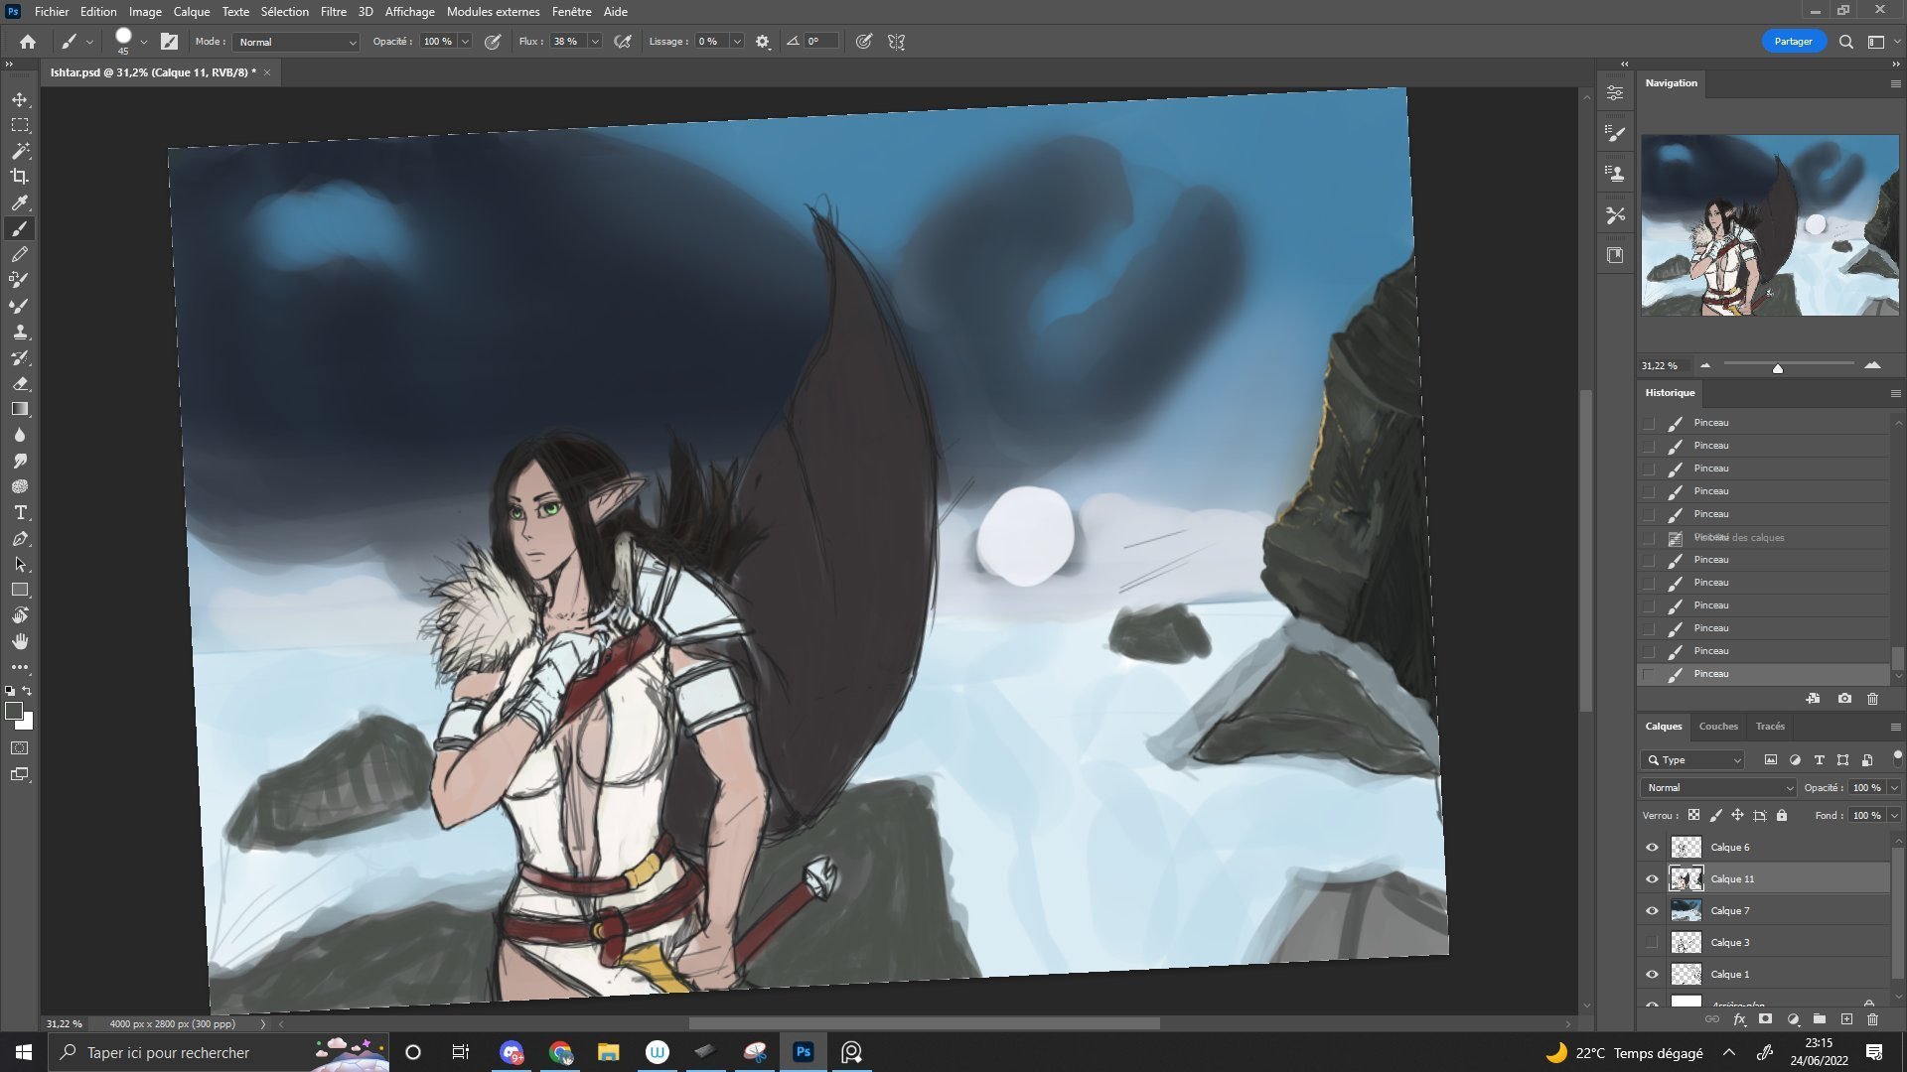Select the Horizontal Type tool
The image size is (1907, 1072).
[x=20, y=513]
